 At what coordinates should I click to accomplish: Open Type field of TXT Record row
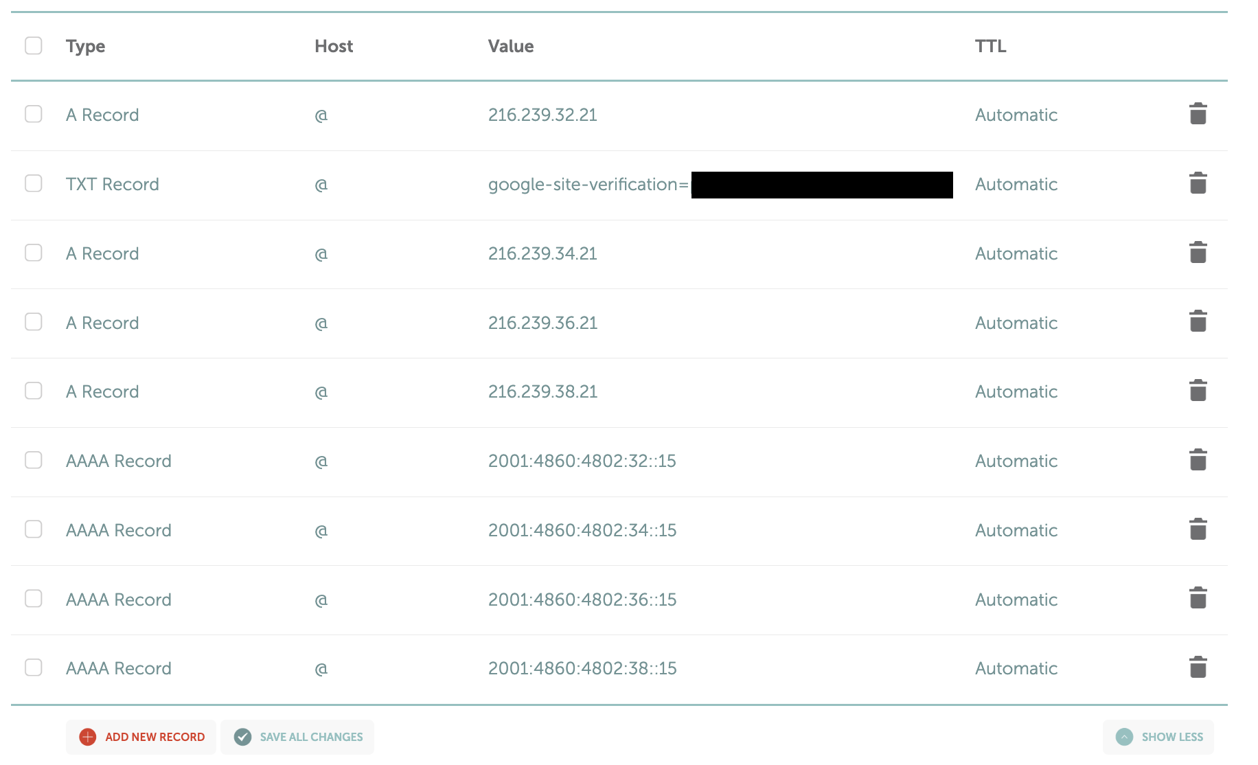(x=113, y=184)
